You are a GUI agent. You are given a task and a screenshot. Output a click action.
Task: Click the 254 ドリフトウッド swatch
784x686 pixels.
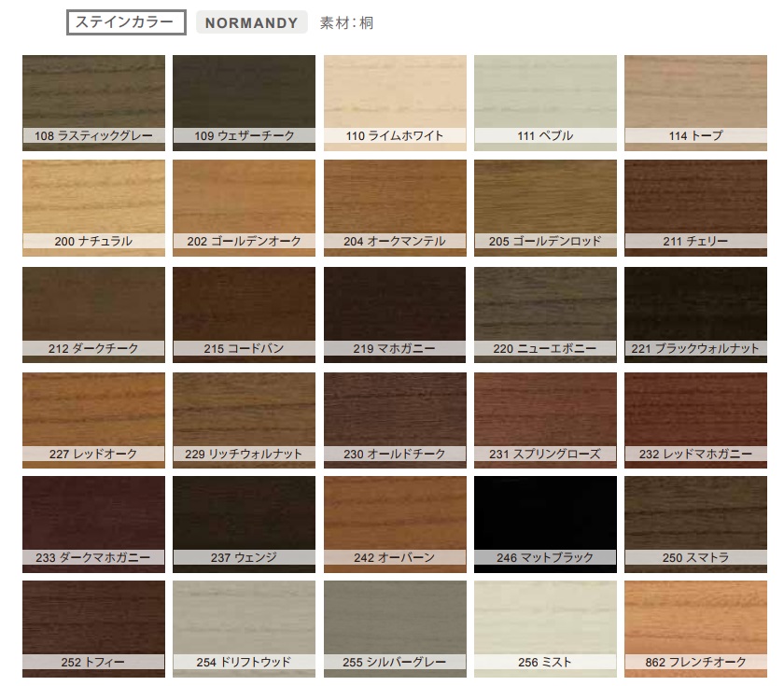pos(244,629)
